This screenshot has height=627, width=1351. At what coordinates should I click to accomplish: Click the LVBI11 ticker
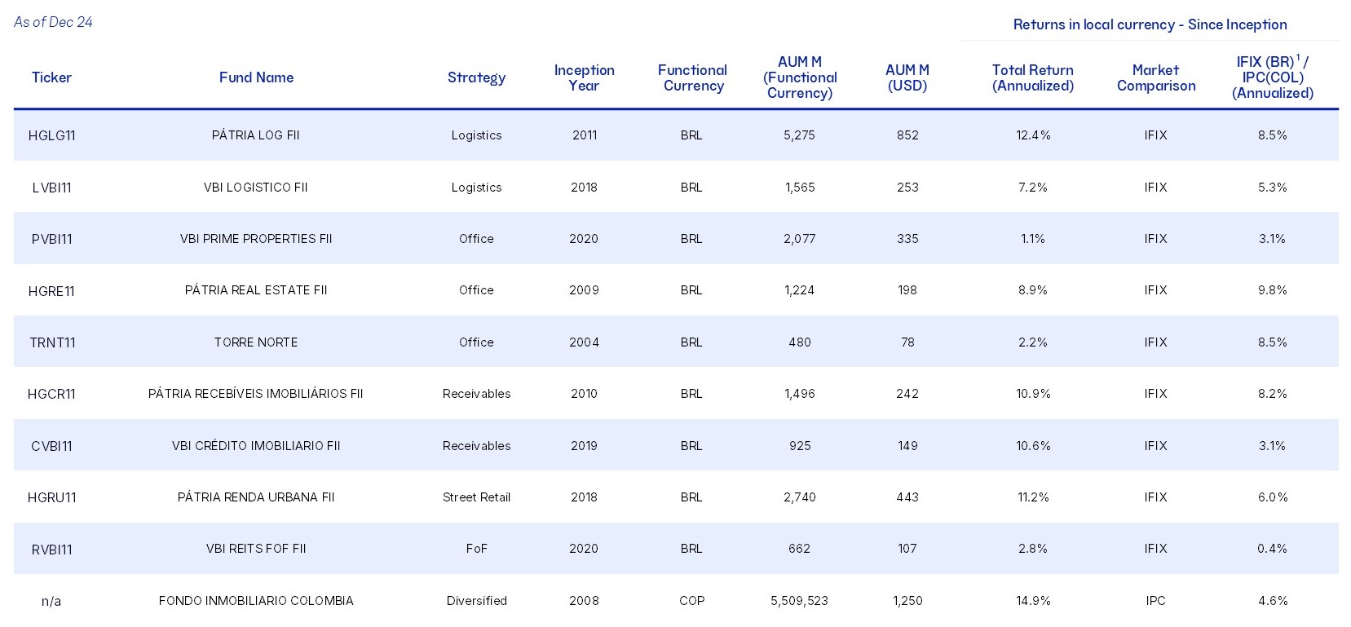coord(51,188)
